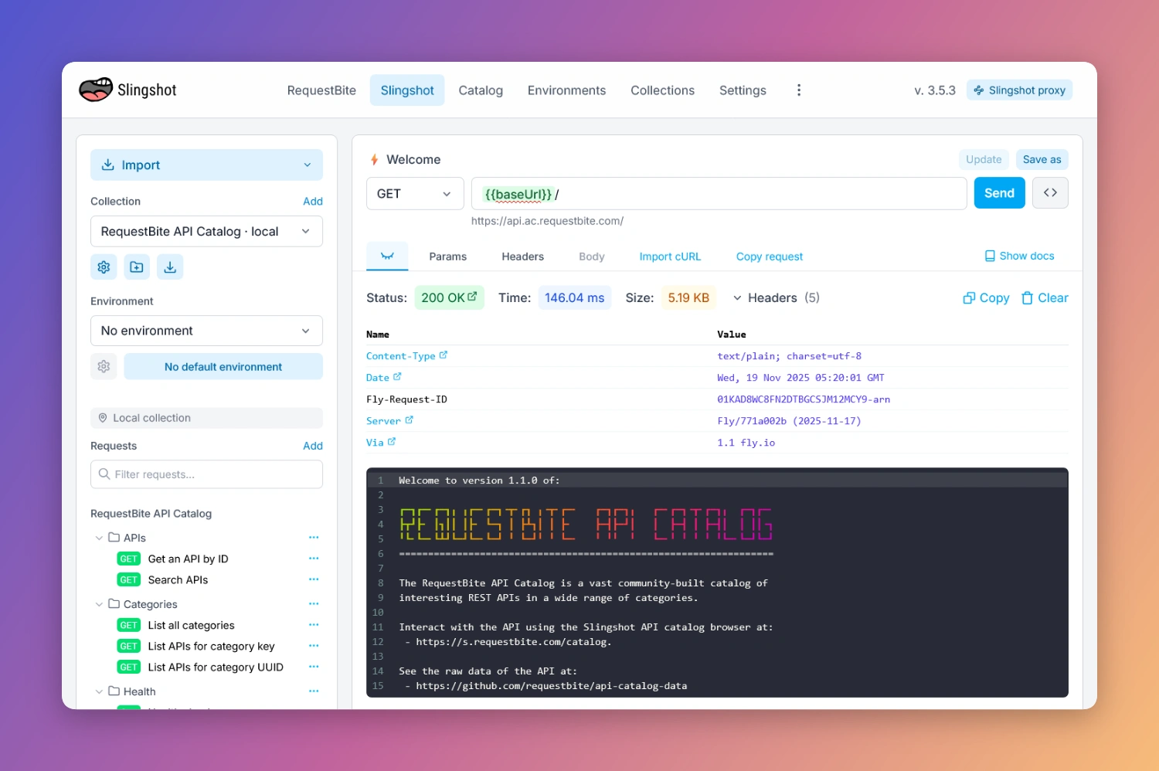Create a new folder in the collection
Viewport: 1159px width, 771px height.
(137, 267)
